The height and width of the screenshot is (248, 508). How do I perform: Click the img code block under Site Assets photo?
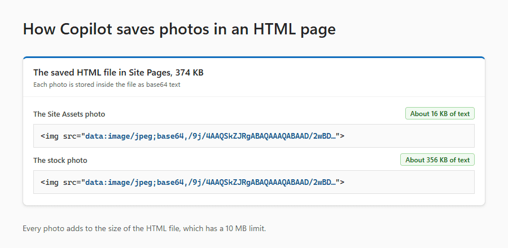(x=253, y=136)
